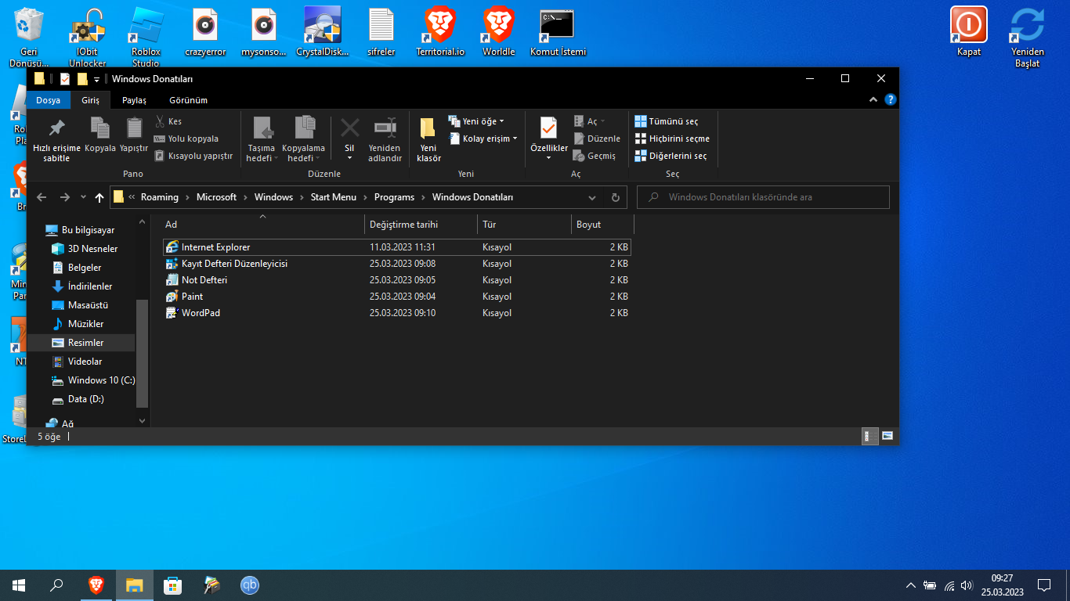Click the Yeni klasör folder icon
The height and width of the screenshot is (601, 1070).
(x=428, y=128)
